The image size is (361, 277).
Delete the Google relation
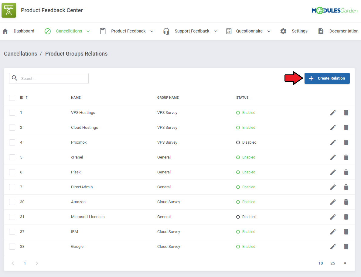346,247
